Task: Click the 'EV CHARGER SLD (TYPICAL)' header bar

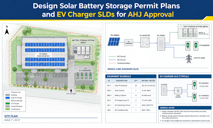Action: pos(185,76)
